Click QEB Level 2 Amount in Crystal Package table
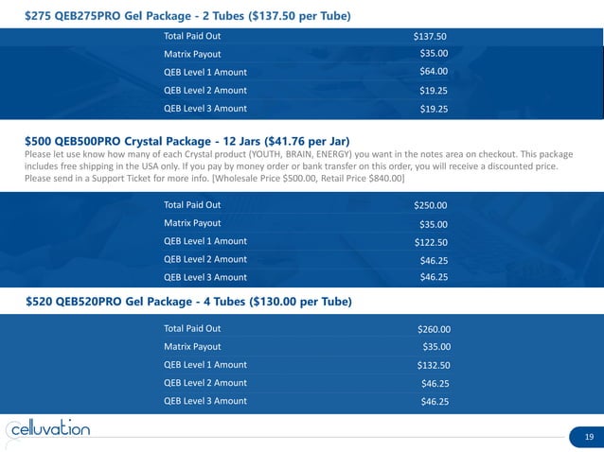604x452 pixels. [x=204, y=259]
